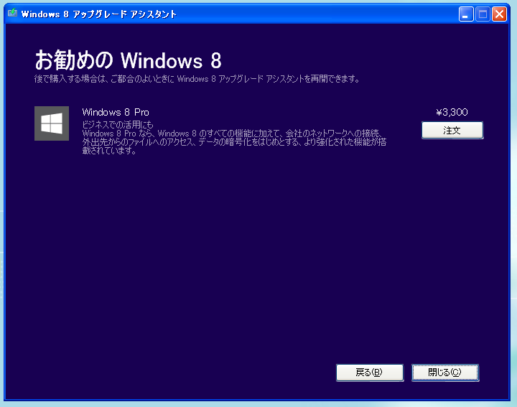Click the Windows 8 Pro logo tile
The width and height of the screenshot is (517, 407).
[x=52, y=123]
